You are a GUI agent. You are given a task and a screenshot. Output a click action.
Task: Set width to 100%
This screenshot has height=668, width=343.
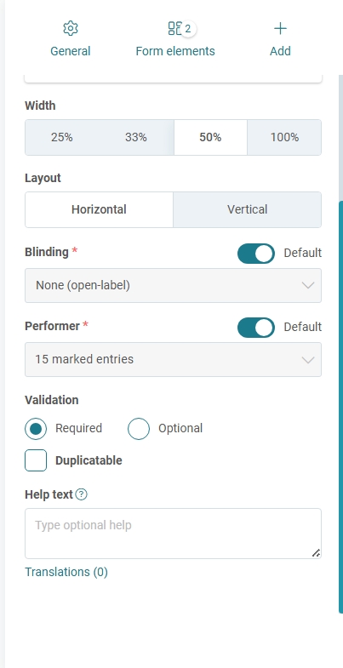click(284, 138)
